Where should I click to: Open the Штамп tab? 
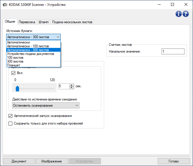pos(44,22)
